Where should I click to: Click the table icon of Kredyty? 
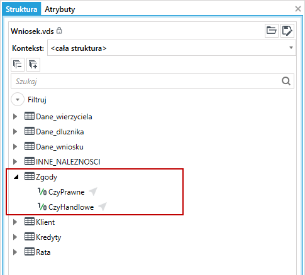click(x=30, y=237)
